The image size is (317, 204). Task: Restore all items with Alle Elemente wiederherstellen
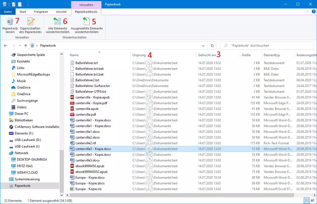(58, 25)
